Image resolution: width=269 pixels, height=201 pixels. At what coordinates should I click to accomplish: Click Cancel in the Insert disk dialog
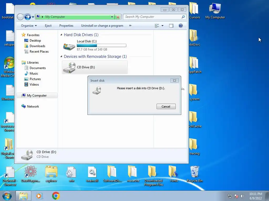(x=166, y=106)
